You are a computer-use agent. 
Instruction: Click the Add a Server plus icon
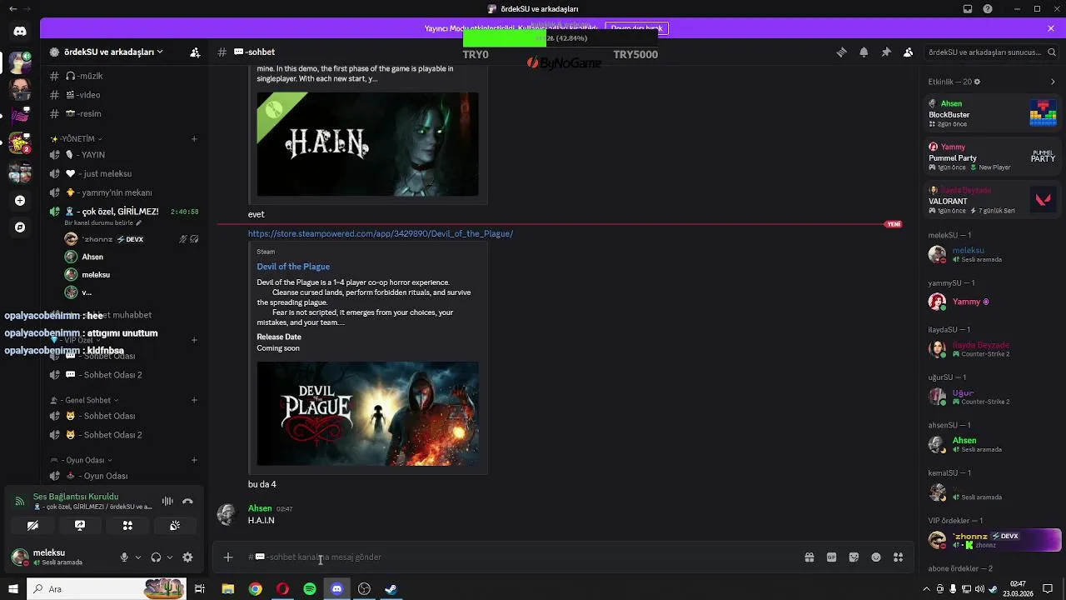pos(20,201)
